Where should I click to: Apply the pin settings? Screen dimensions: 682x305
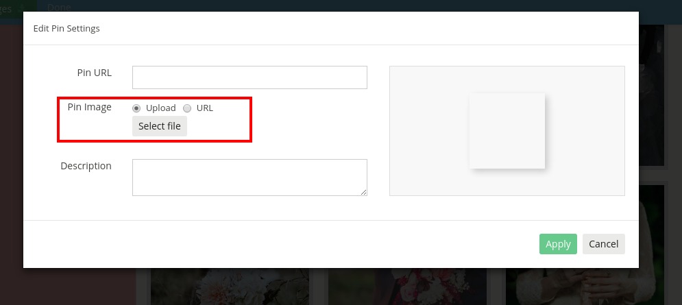pyautogui.click(x=558, y=244)
